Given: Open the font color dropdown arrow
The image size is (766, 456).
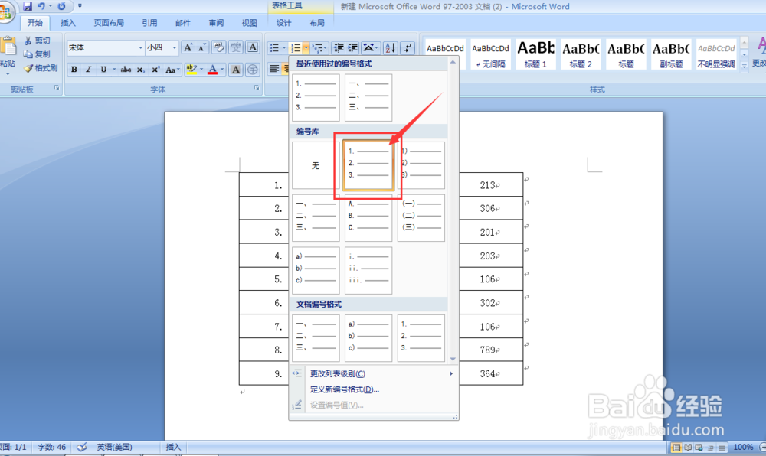Looking at the screenshot, I should click(222, 70).
